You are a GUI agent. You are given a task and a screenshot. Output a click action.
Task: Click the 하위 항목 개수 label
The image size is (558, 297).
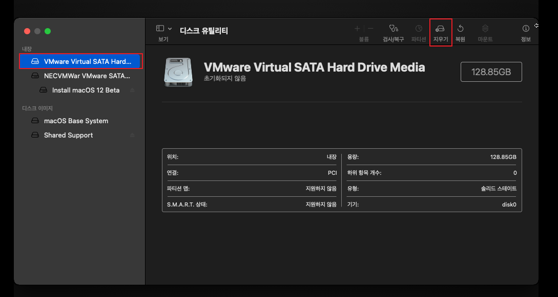(x=364, y=173)
